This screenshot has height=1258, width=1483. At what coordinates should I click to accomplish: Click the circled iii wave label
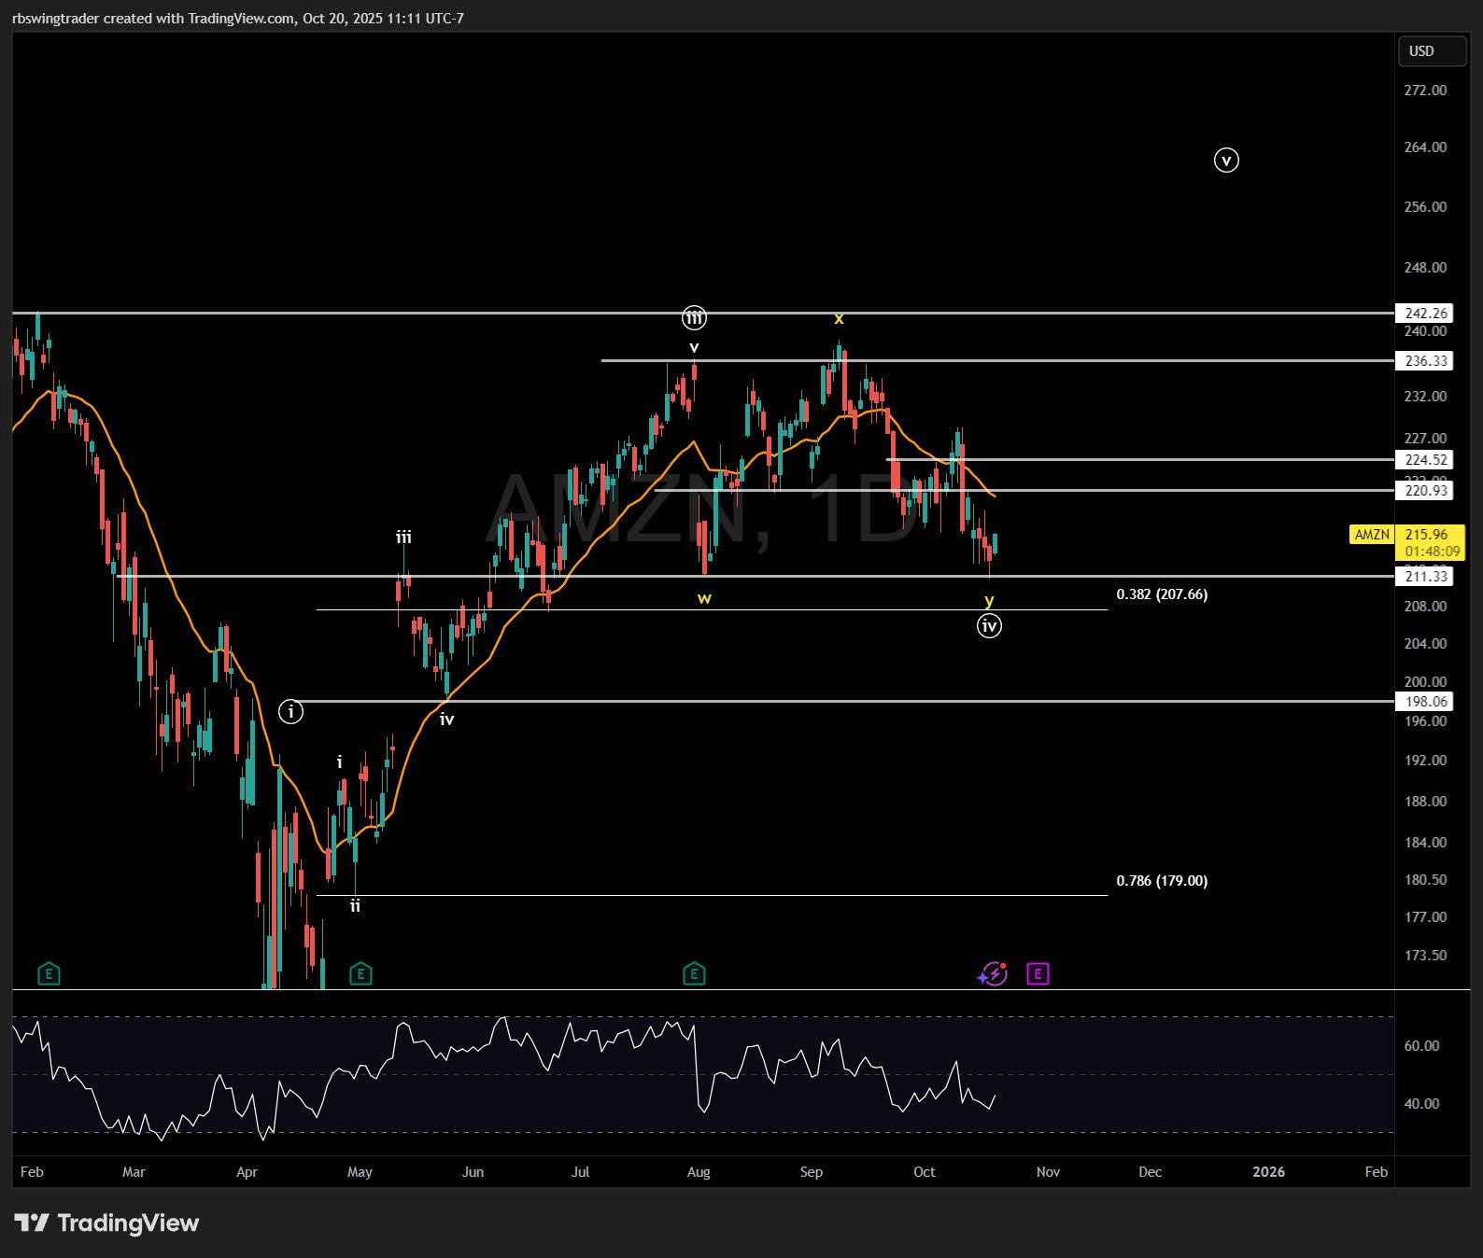pos(694,318)
